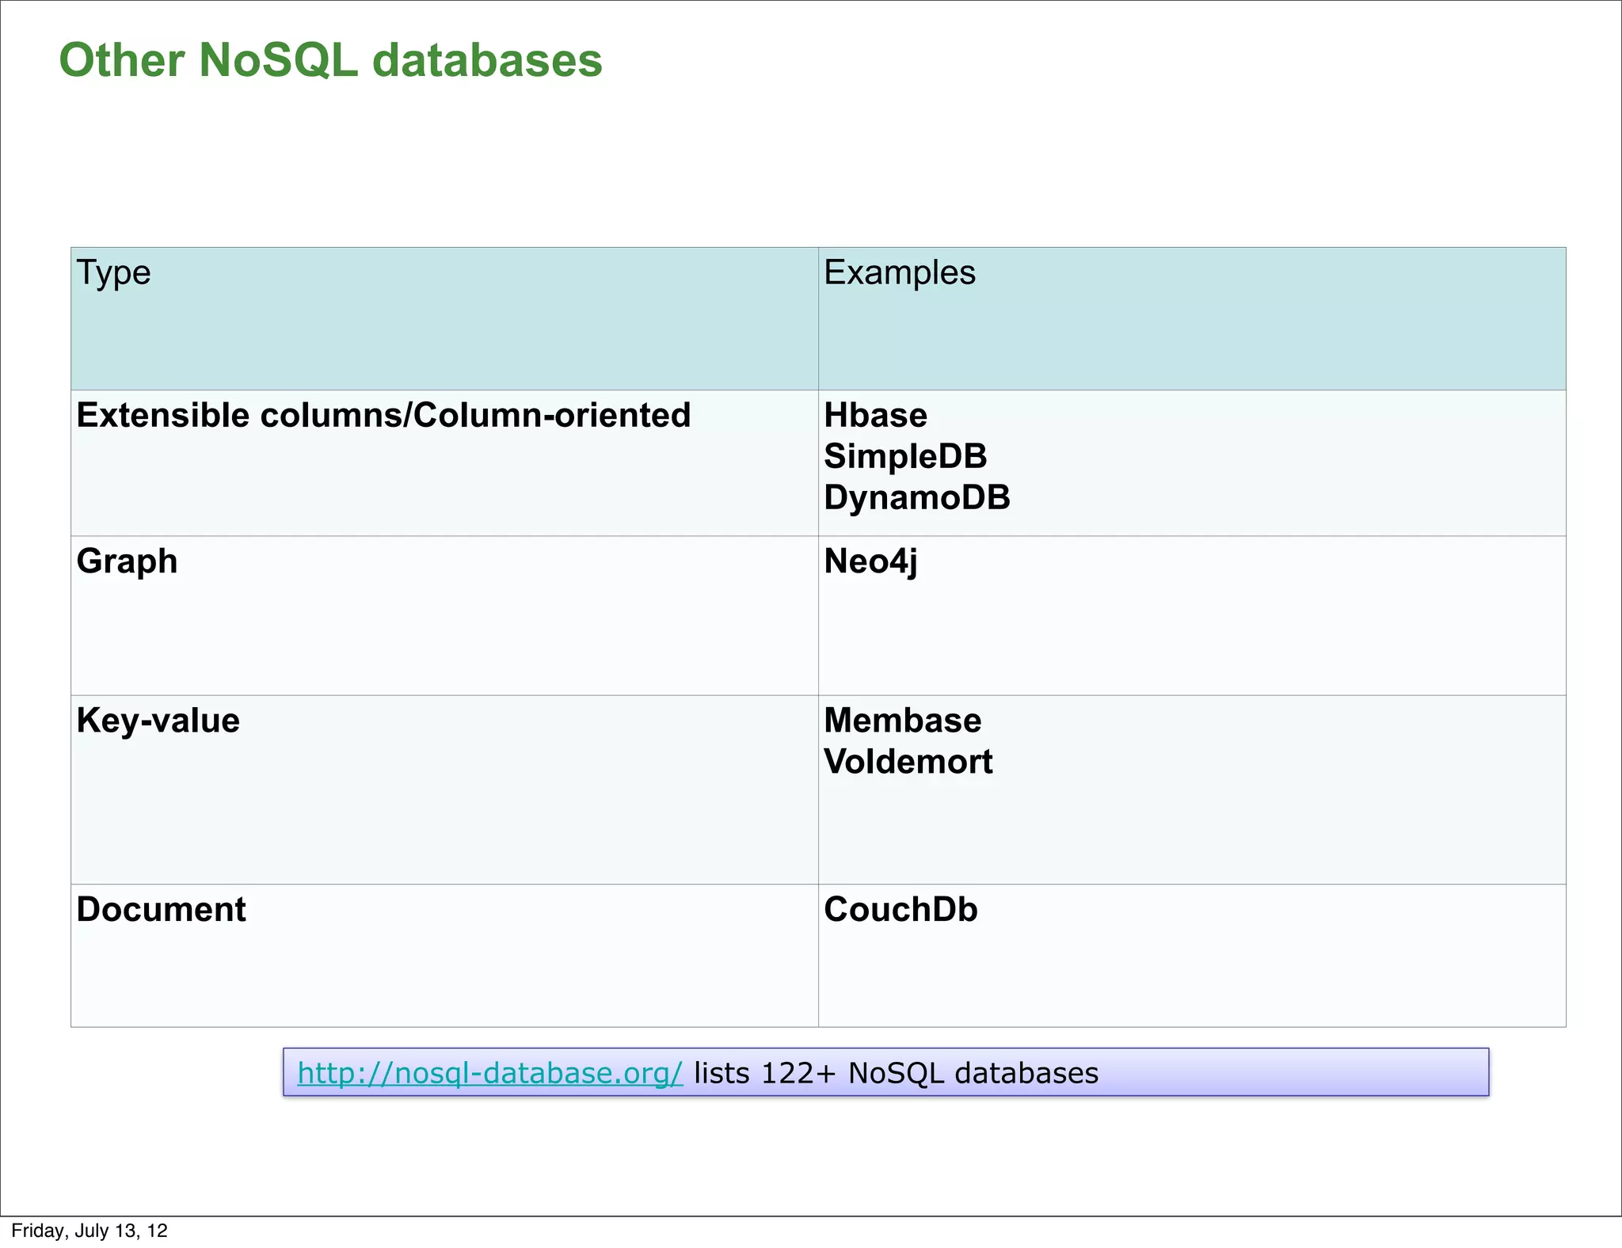Select the 'Other NoSQL databases' title

click(x=330, y=60)
